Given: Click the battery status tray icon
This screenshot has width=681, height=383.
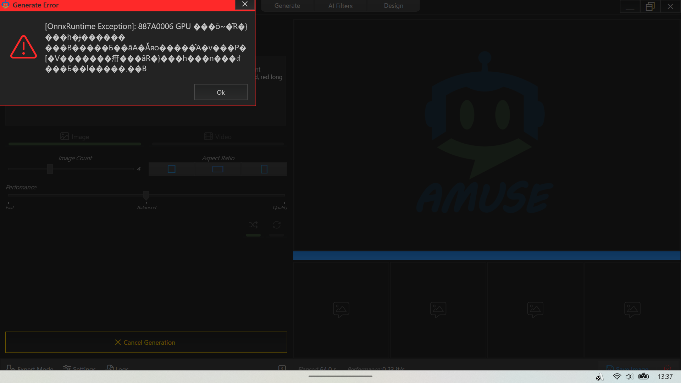Looking at the screenshot, I should click(x=643, y=377).
